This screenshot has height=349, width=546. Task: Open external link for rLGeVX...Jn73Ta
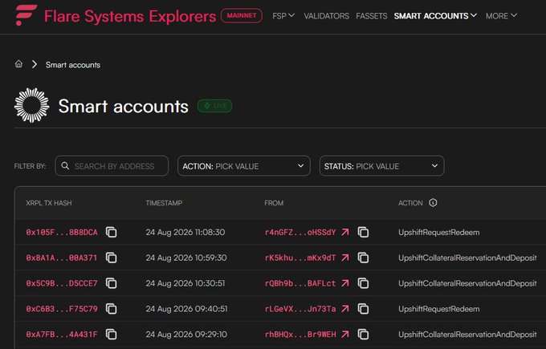pyautogui.click(x=345, y=309)
